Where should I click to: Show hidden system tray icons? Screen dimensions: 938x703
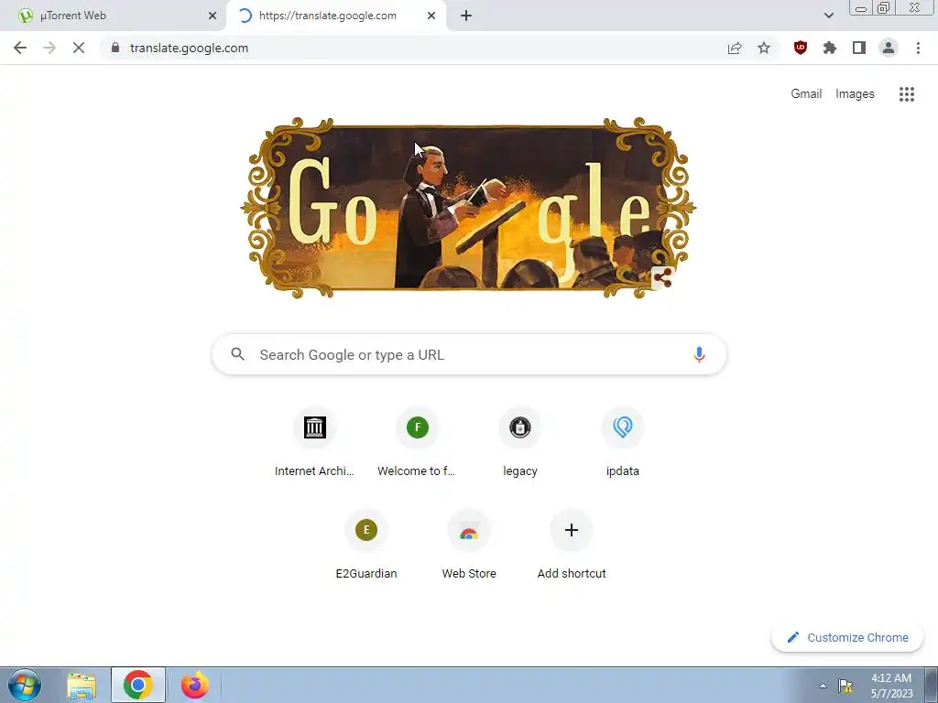pos(823,686)
